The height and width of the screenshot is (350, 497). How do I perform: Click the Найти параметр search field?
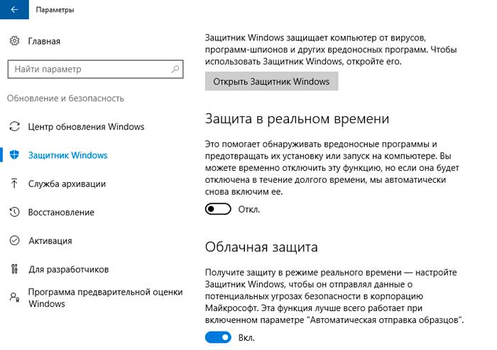point(85,69)
